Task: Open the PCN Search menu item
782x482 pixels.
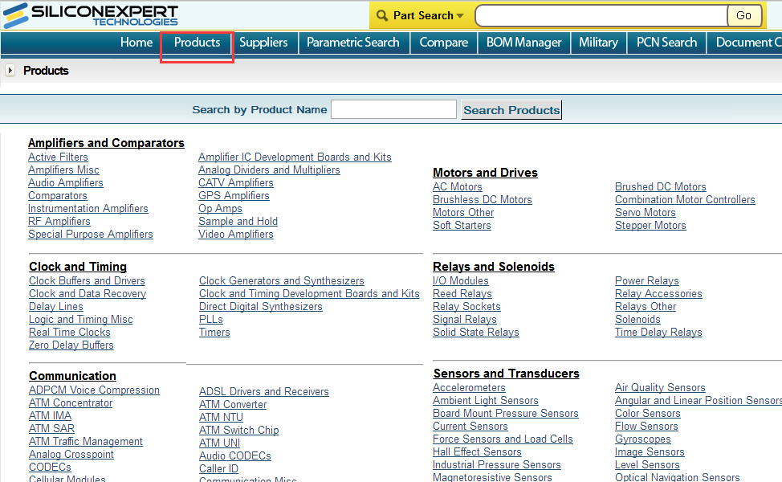Action: click(x=667, y=43)
